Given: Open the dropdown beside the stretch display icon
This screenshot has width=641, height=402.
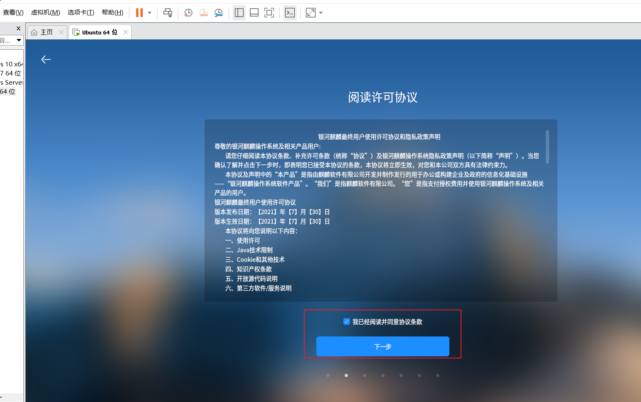Looking at the screenshot, I should tap(321, 13).
